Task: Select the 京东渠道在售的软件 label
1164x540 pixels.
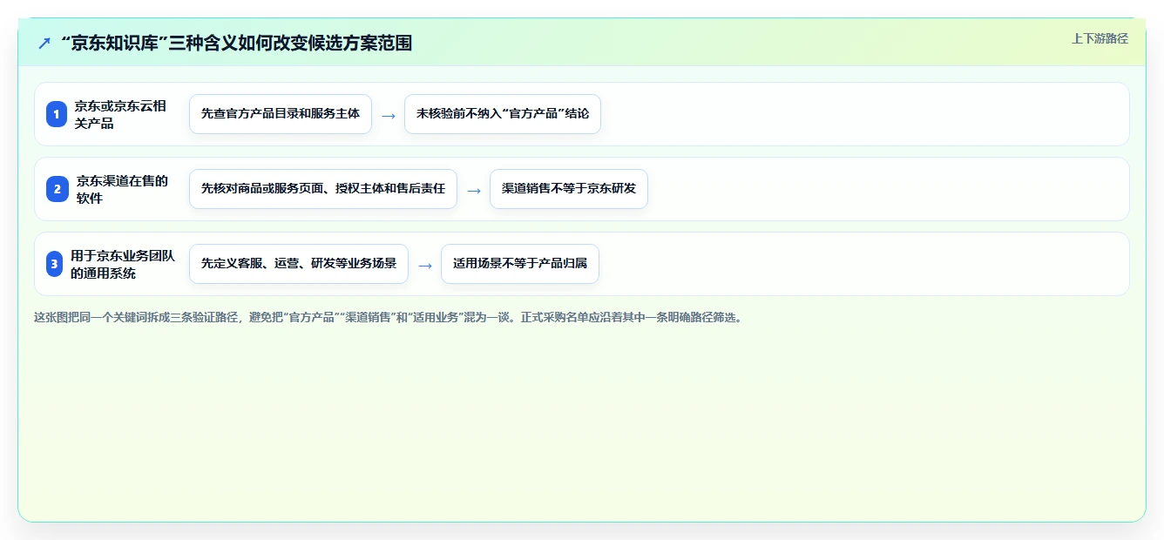Action: click(122, 189)
